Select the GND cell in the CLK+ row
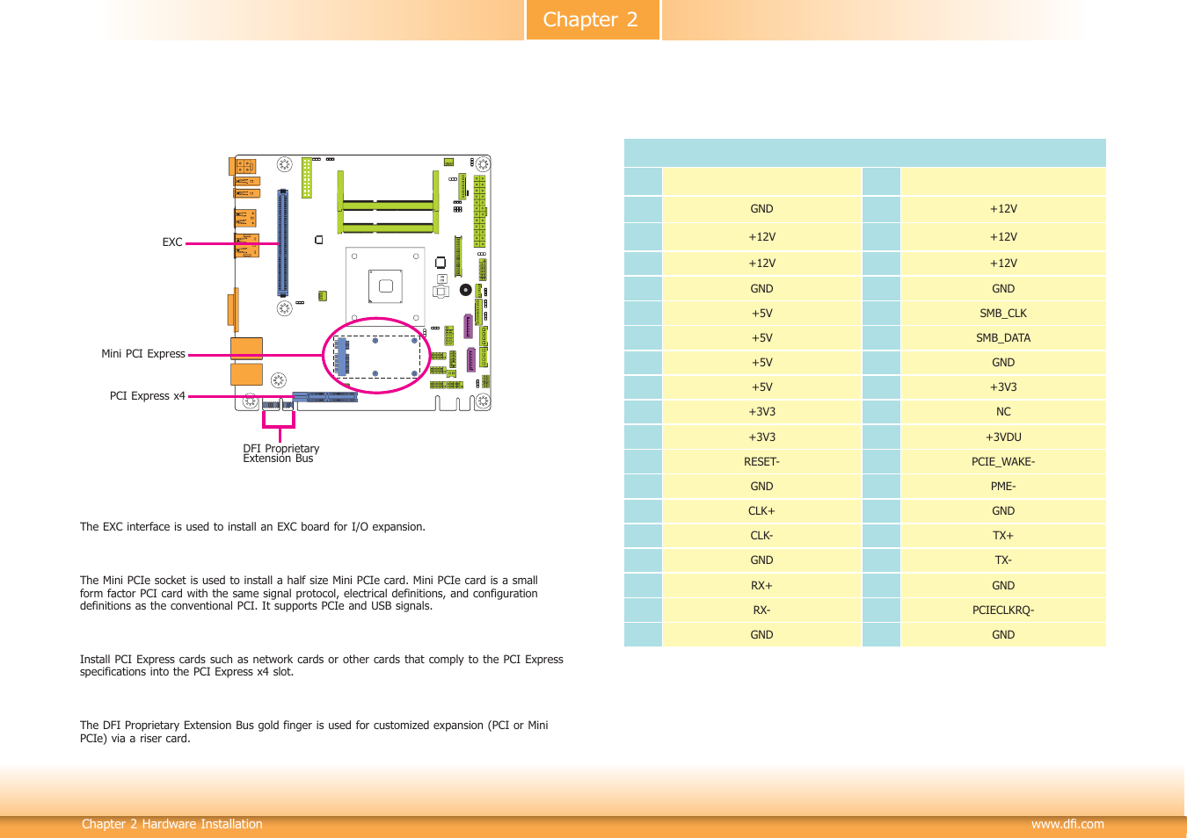Screen dimensions: 1187x838 click(1003, 511)
